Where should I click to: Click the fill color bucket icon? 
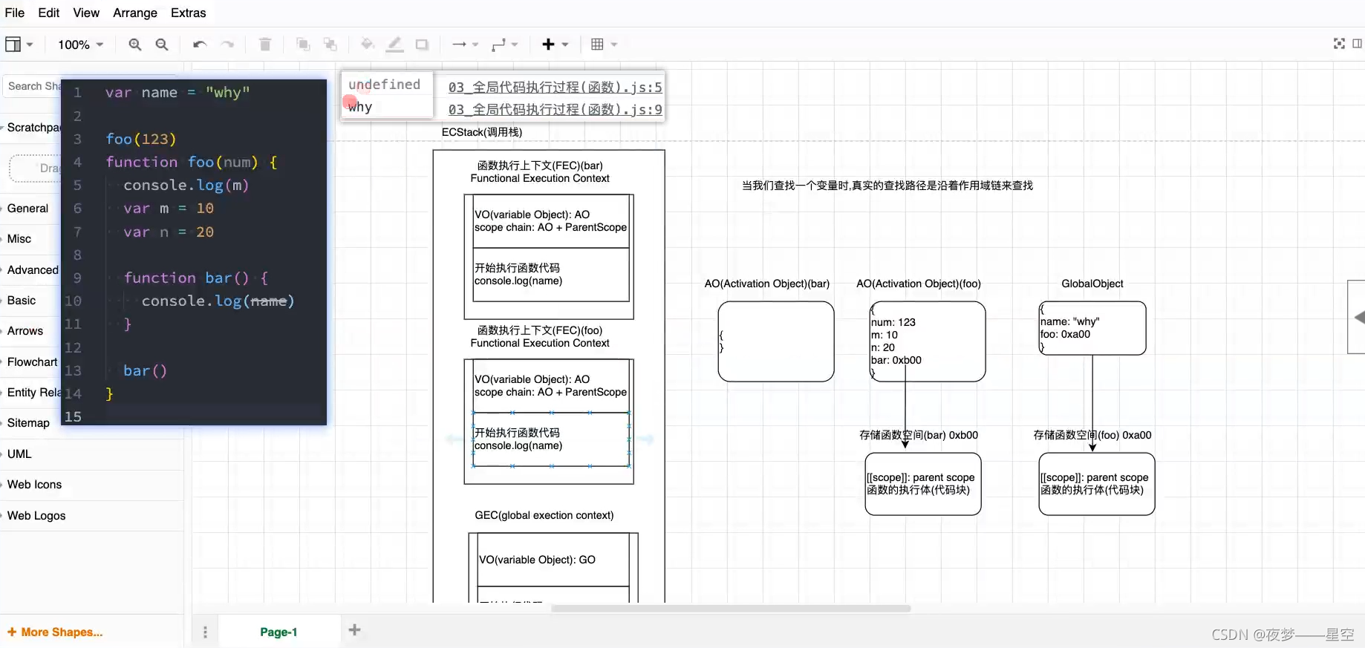[368, 45]
